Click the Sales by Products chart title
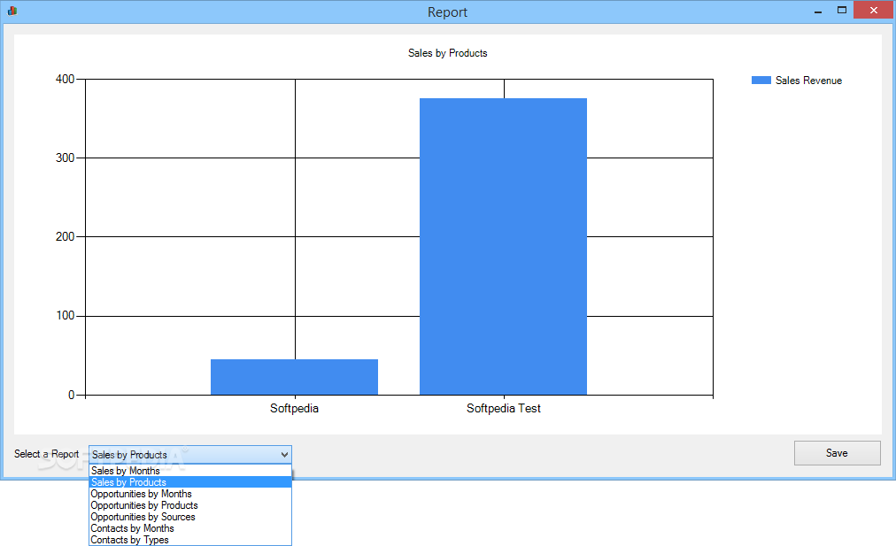This screenshot has height=546, width=896. (447, 53)
